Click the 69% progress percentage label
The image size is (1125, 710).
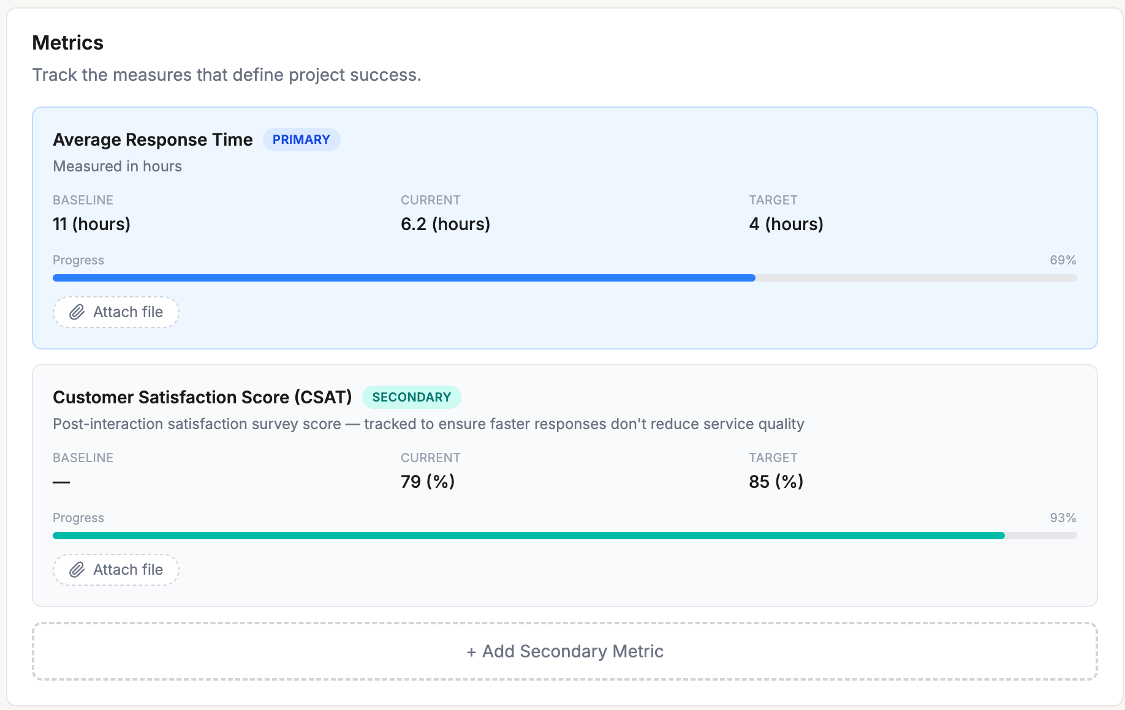pos(1062,260)
